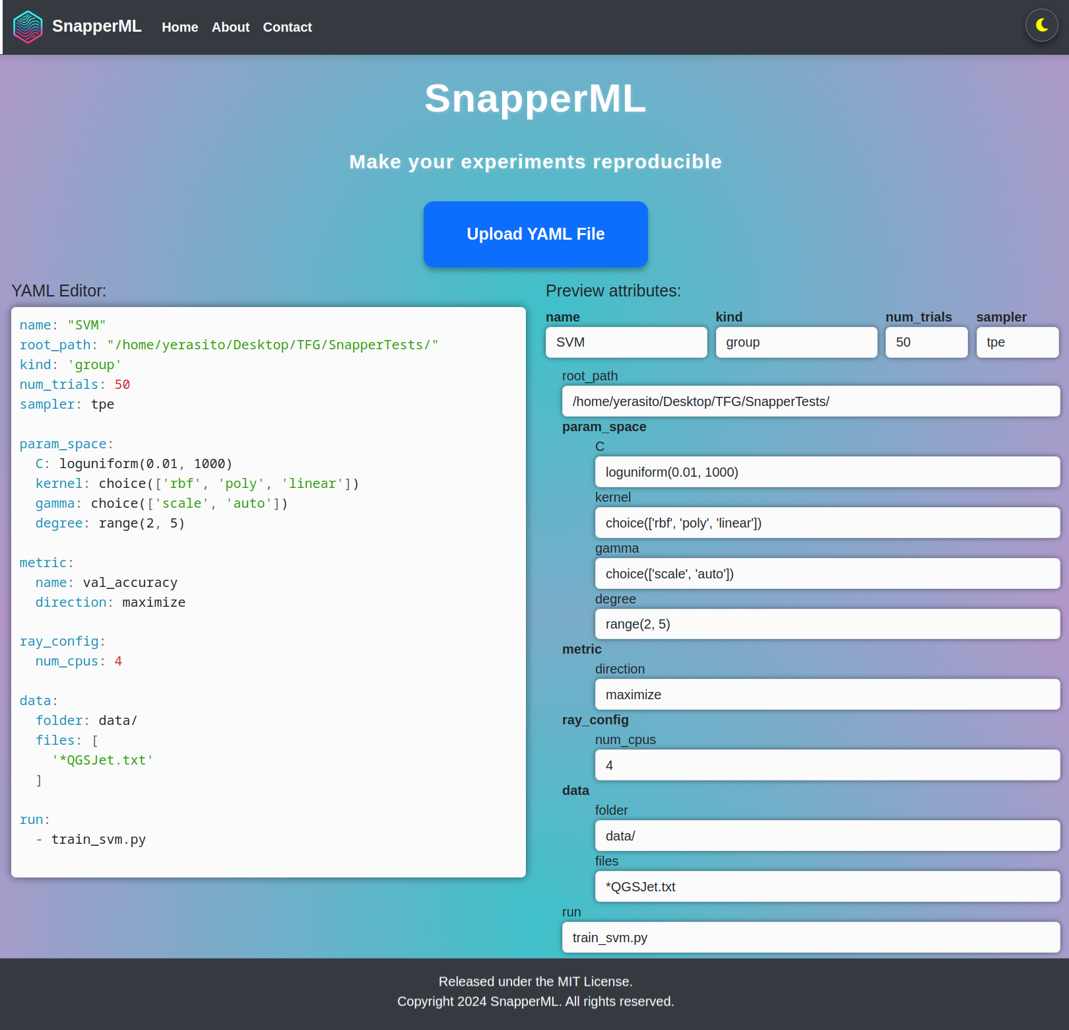Click the run field with train_svm.py
This screenshot has width=1069, height=1030.
(x=811, y=938)
